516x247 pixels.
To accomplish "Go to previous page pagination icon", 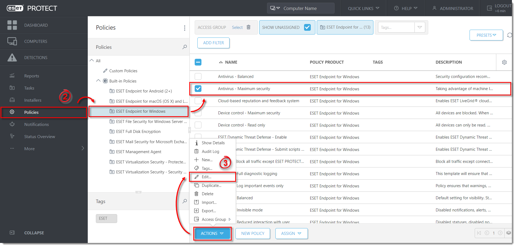I will tap(487, 233).
